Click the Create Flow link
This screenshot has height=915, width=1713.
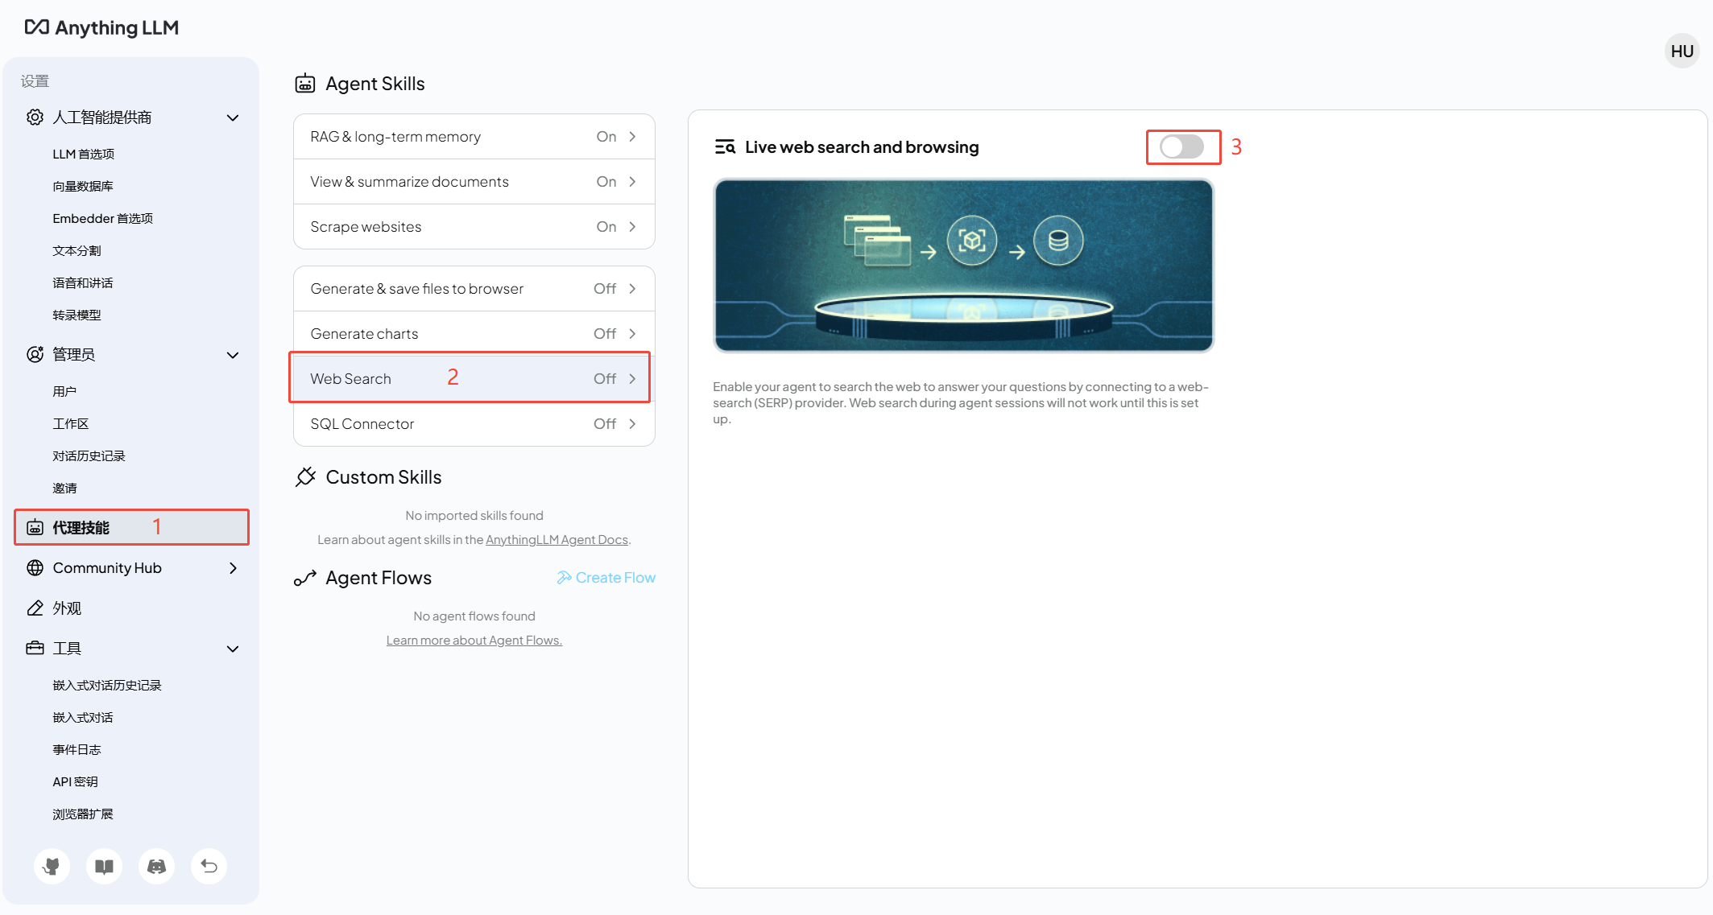pyautogui.click(x=606, y=578)
